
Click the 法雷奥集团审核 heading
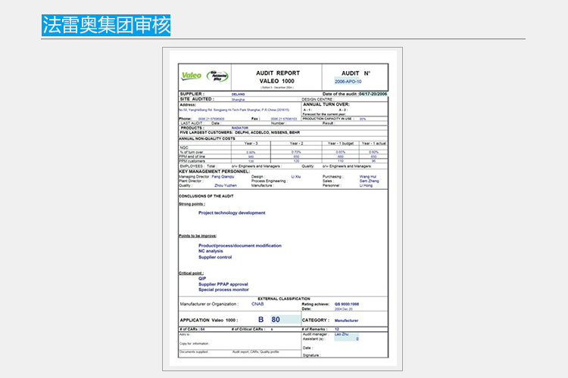point(106,25)
